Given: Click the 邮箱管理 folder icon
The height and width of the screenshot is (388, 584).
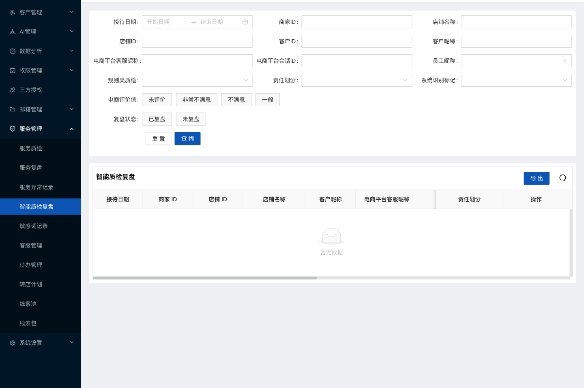Looking at the screenshot, I should (13, 109).
